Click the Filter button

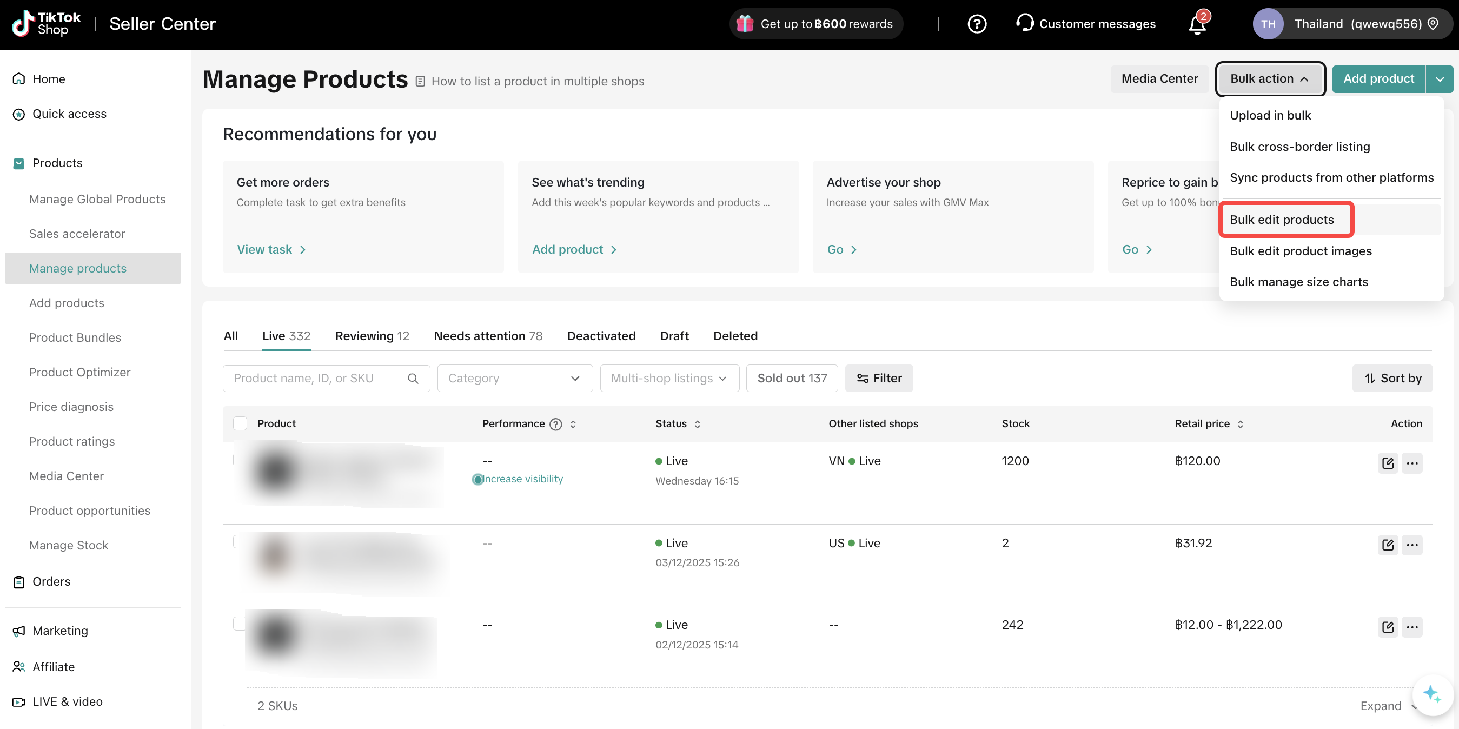click(x=878, y=379)
